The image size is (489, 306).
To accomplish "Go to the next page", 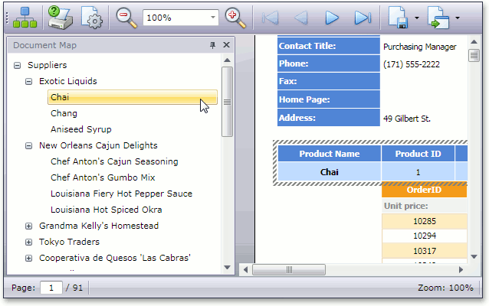I will pos(332,17).
